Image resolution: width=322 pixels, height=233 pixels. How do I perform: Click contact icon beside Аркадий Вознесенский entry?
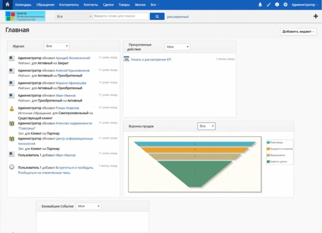pos(12,58)
